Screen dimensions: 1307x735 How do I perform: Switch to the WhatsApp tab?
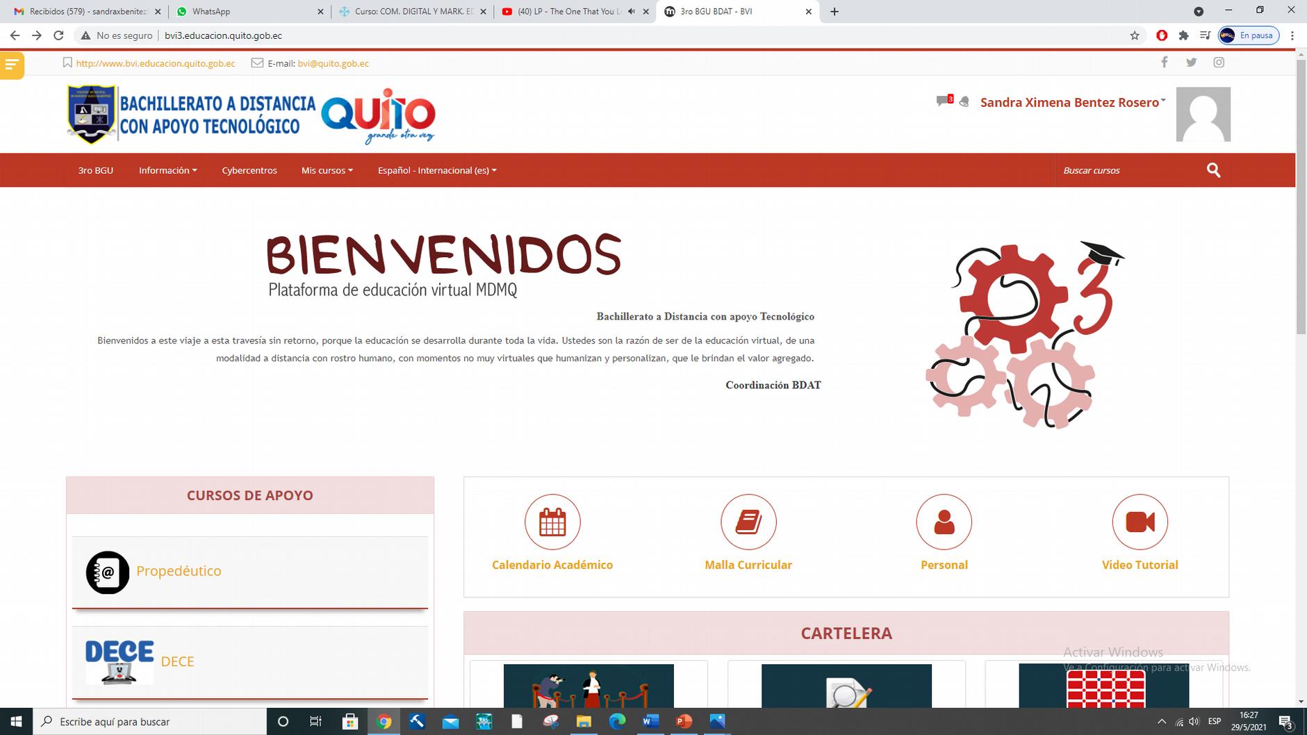pyautogui.click(x=249, y=12)
